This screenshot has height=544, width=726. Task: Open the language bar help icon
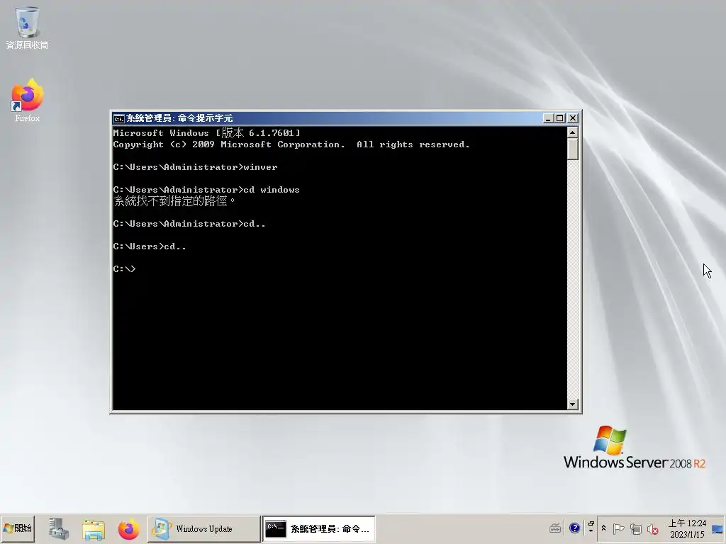pyautogui.click(x=574, y=528)
